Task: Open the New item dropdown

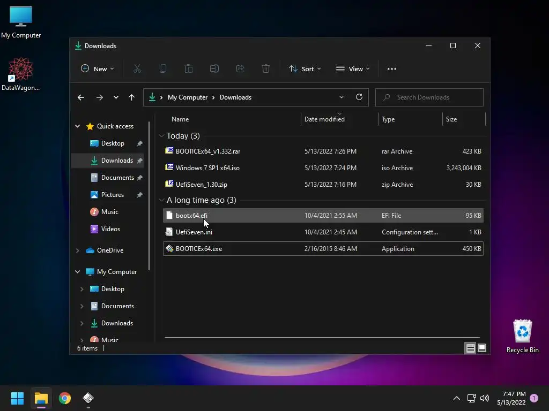Action: click(x=98, y=69)
